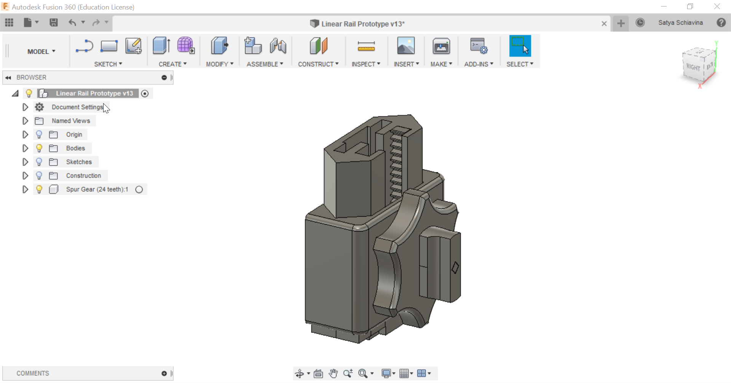Click the Look At icon
This screenshot has height=383, width=731.
pyautogui.click(x=318, y=373)
